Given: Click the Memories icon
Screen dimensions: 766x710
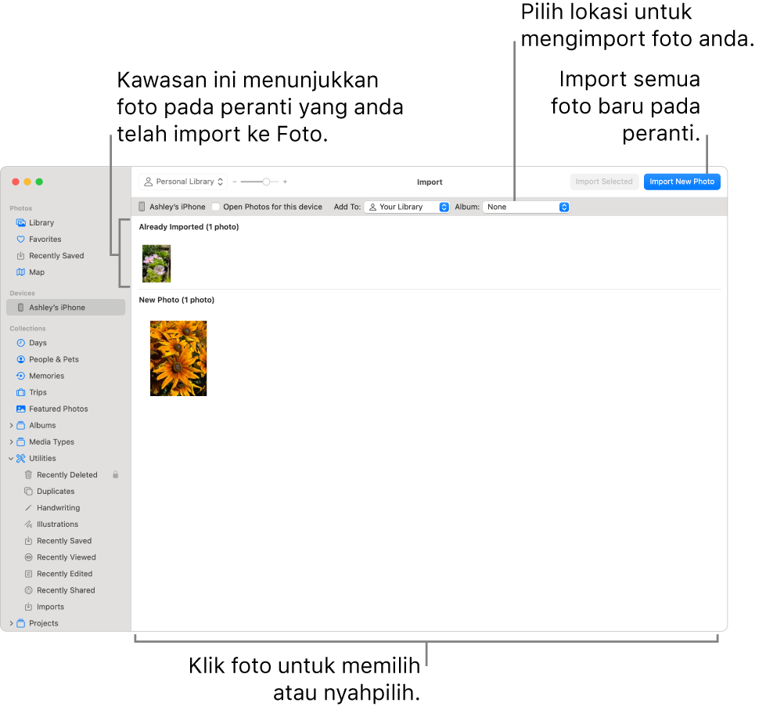Looking at the screenshot, I should pyautogui.click(x=20, y=377).
